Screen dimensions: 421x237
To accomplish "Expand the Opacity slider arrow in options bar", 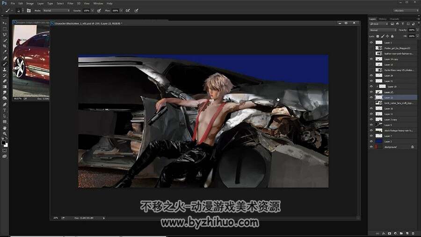I will (92, 10).
